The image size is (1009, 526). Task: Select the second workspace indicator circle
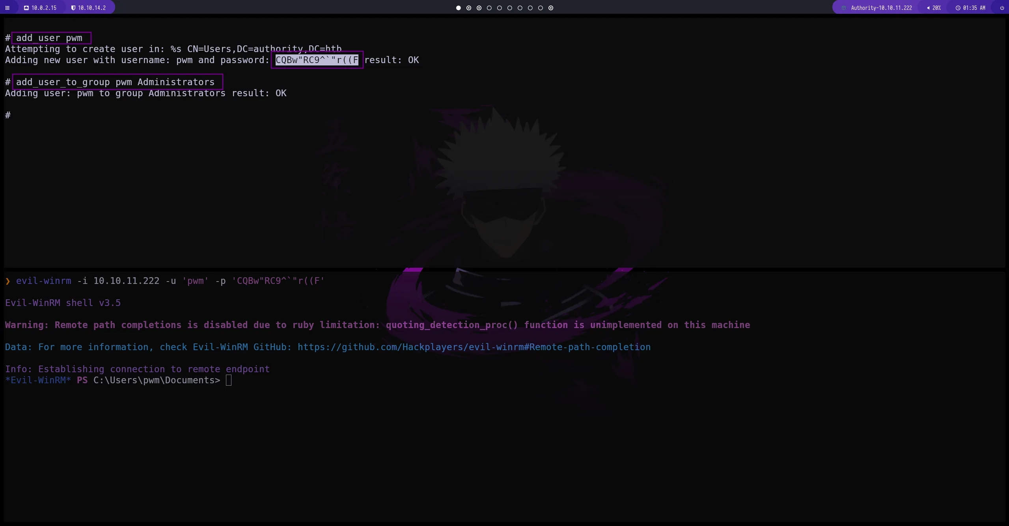pyautogui.click(x=468, y=8)
